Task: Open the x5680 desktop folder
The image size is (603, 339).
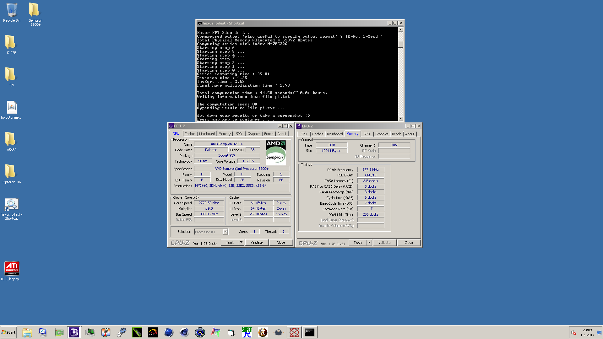Action: coord(11,142)
